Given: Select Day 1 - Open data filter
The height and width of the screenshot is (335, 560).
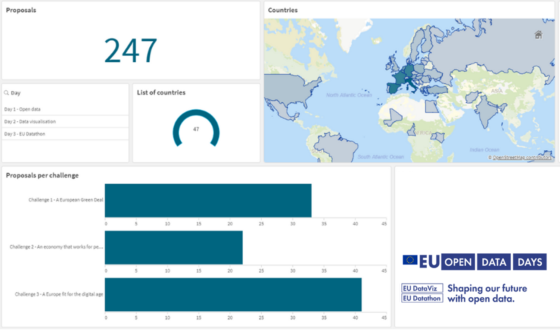Looking at the screenshot, I should [65, 109].
